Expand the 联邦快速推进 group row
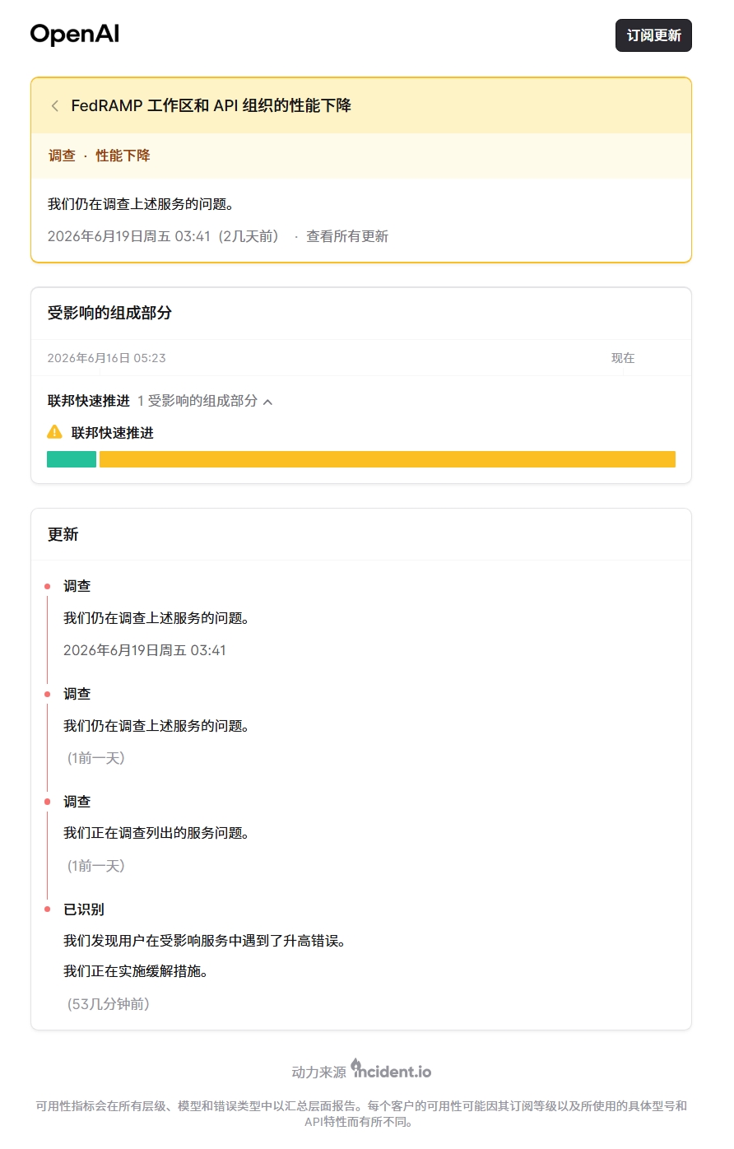 coord(160,401)
